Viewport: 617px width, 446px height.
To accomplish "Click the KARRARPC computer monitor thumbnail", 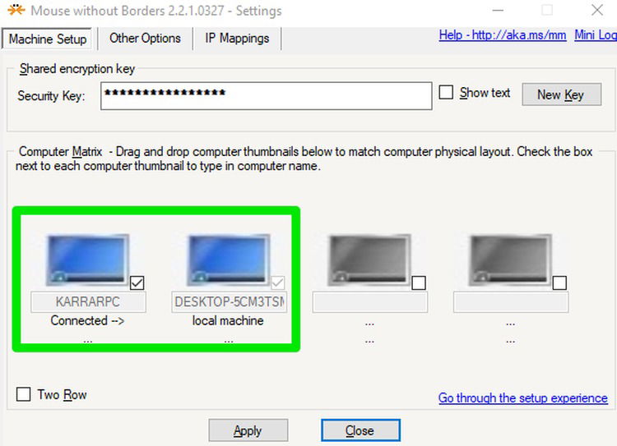I will pyautogui.click(x=87, y=260).
